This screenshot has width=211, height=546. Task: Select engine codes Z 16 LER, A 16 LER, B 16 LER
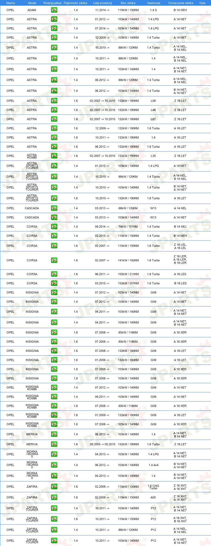(180, 259)
